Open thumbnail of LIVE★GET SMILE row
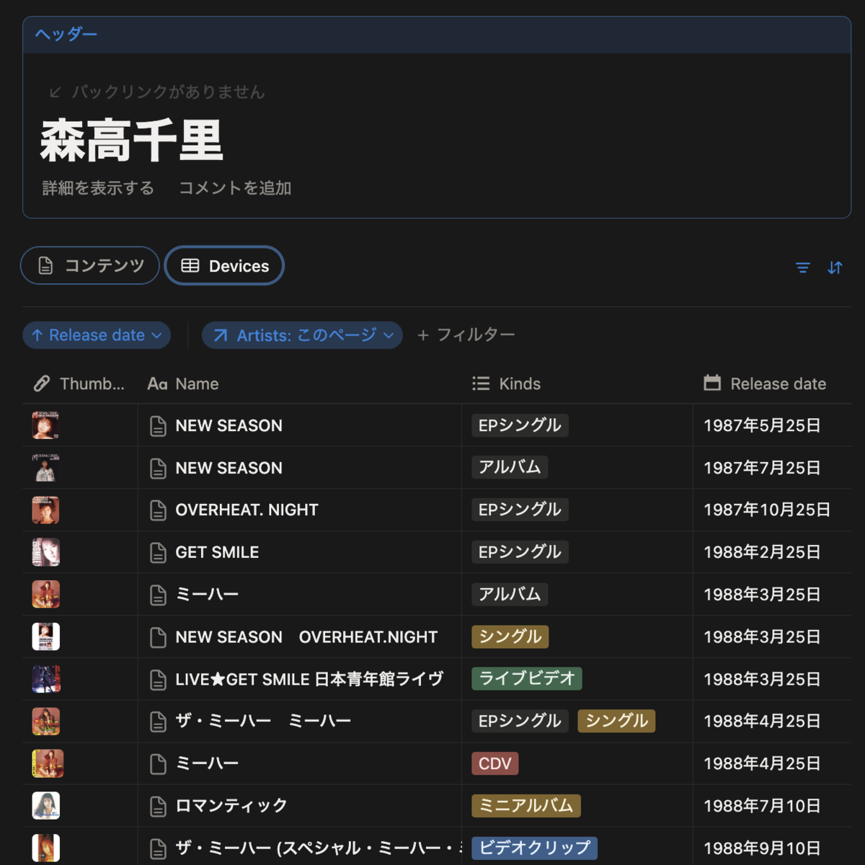 click(x=45, y=679)
